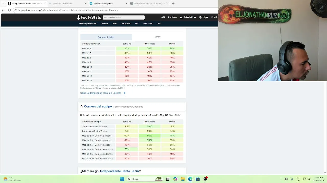Click the Corners del equipo heading link
Screen dimensions: 327x183
98,106
